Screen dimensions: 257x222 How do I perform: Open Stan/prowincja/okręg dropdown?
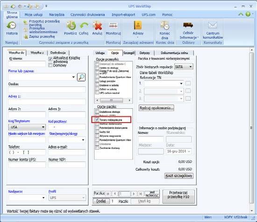(x=83, y=140)
